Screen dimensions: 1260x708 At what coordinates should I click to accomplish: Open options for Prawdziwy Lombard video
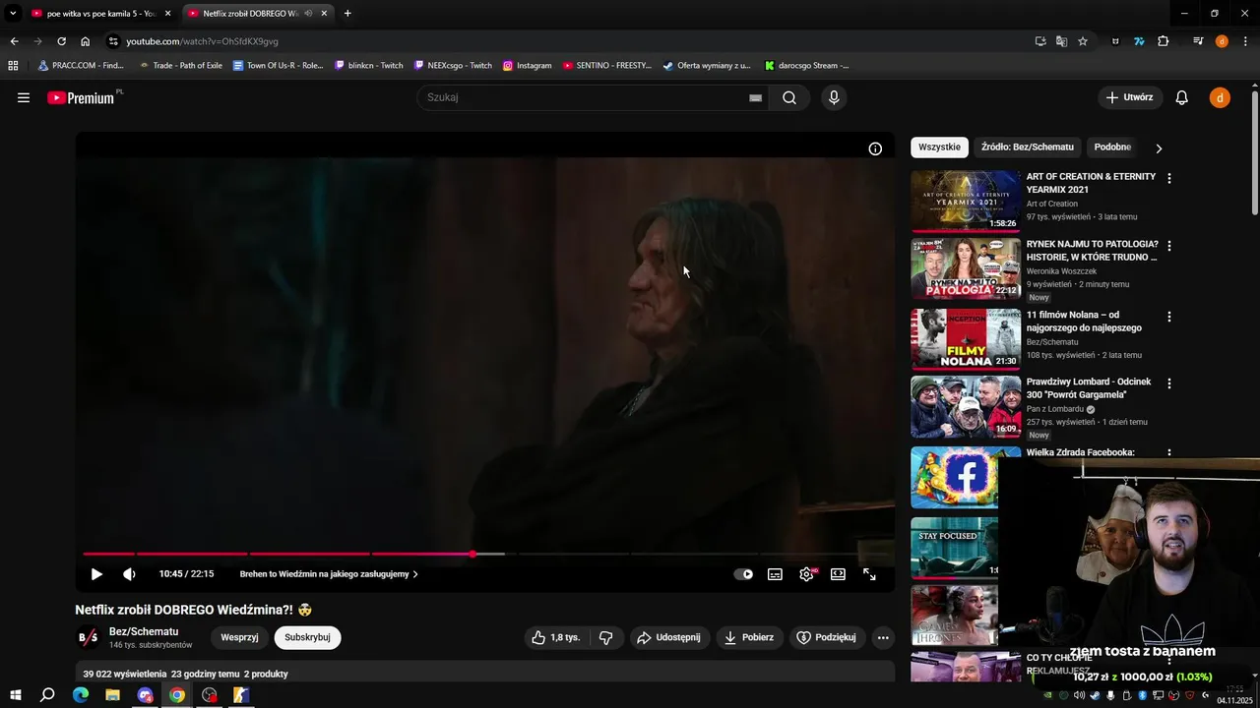tap(1169, 383)
